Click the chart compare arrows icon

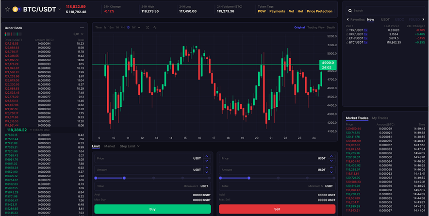pos(148,28)
